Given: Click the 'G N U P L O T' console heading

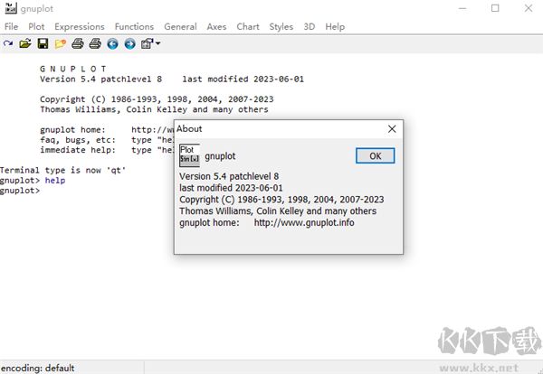Looking at the screenshot, I should point(73,69).
